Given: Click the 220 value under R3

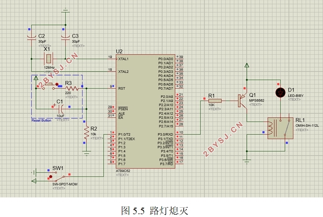Looking at the screenshot, I should tap(68, 93).
